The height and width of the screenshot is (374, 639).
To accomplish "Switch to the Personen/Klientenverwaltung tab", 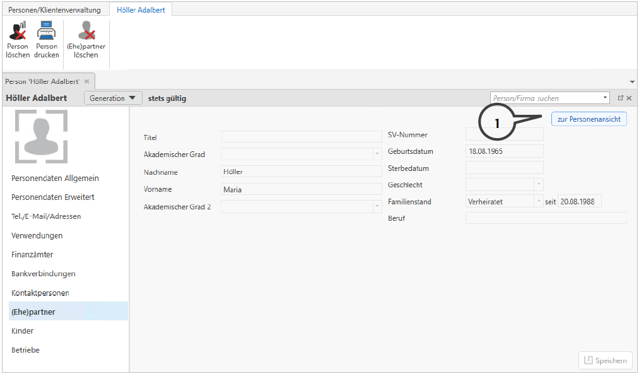I will click(54, 10).
